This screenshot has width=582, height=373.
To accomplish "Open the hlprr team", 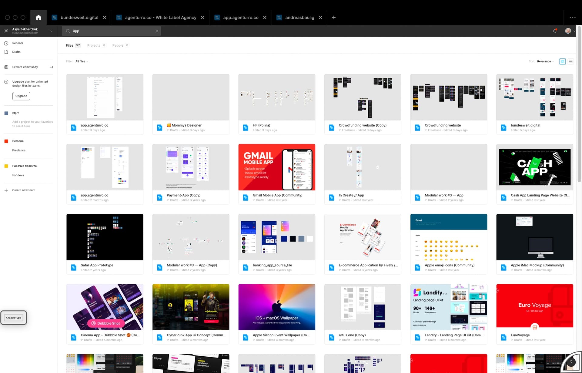I will click(x=15, y=113).
